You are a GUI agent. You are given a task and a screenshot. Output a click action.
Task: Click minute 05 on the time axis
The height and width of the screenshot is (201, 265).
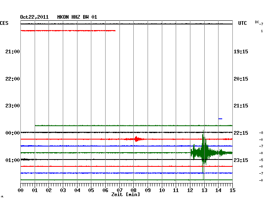pos(91,190)
